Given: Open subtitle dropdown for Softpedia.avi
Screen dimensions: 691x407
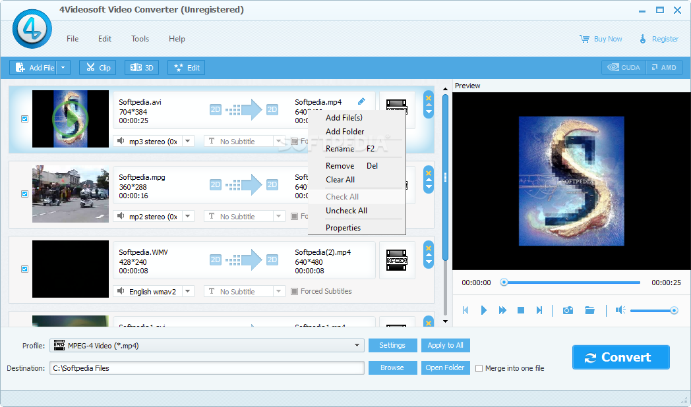Looking at the screenshot, I should coord(278,141).
